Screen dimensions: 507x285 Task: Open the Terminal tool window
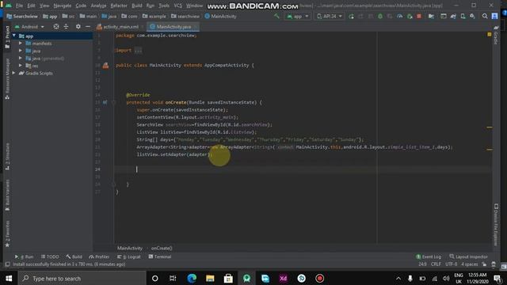tap(160, 256)
